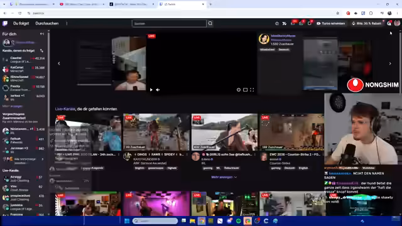The width and height of the screenshot is (402, 226).
Task: Click the search magnifier button
Action: [x=210, y=24]
